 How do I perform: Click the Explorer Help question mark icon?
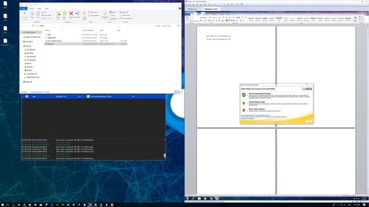point(180,9)
